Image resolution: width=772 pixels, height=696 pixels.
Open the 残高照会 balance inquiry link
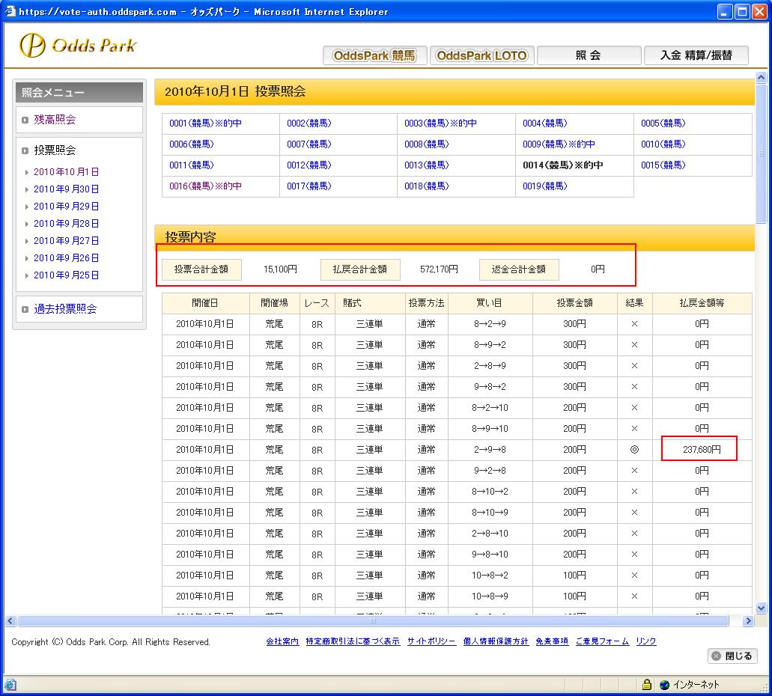[x=55, y=120]
